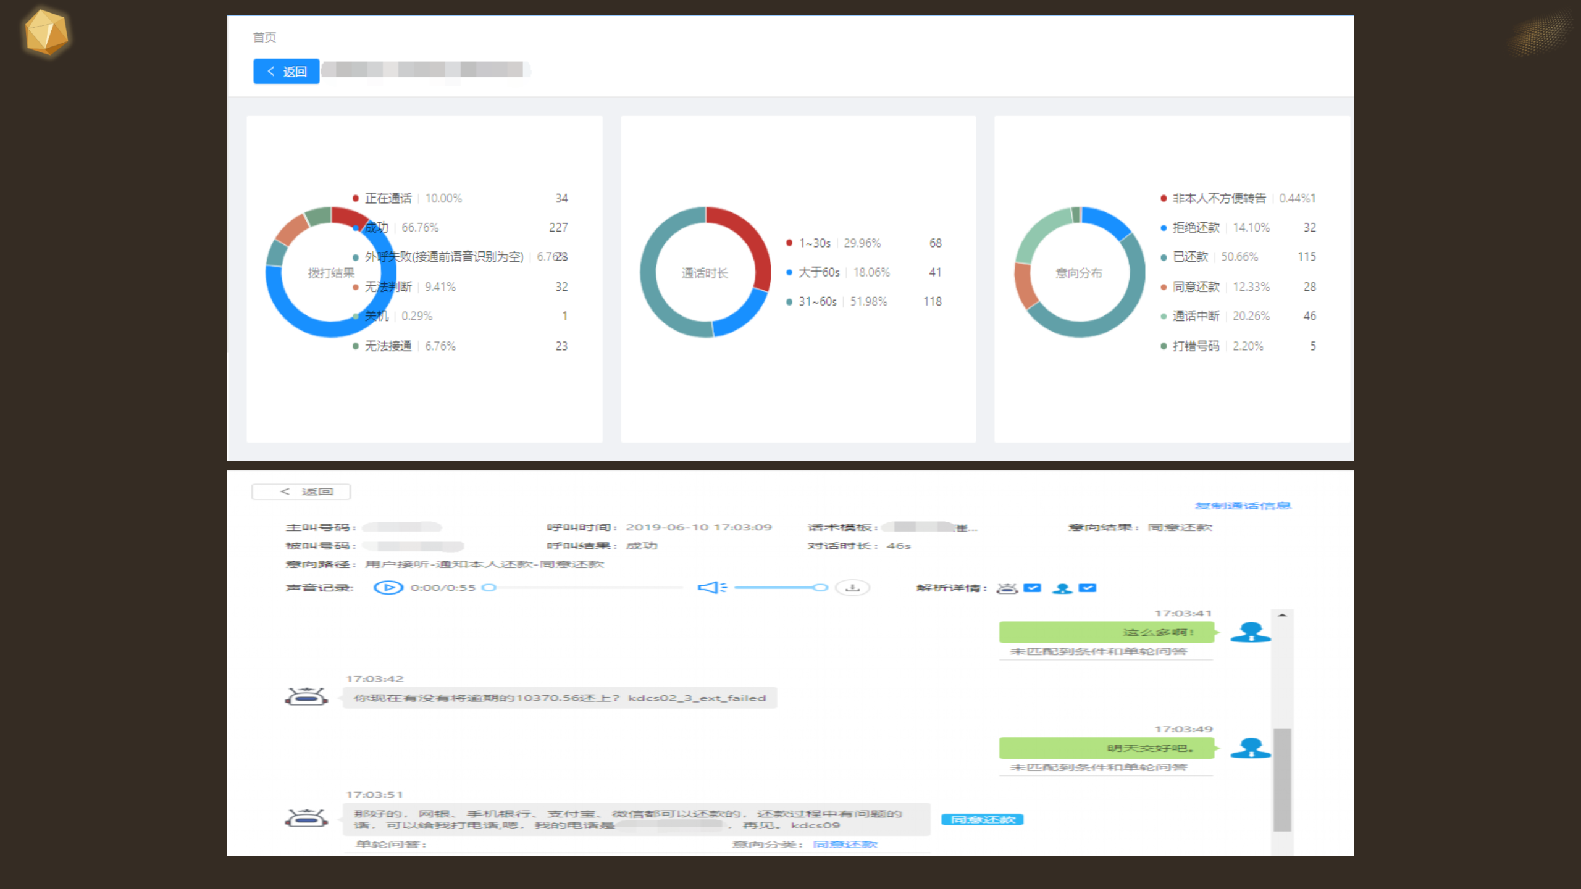This screenshot has height=889, width=1581.
Task: Open the 复制通话信息 link
Action: (1243, 506)
